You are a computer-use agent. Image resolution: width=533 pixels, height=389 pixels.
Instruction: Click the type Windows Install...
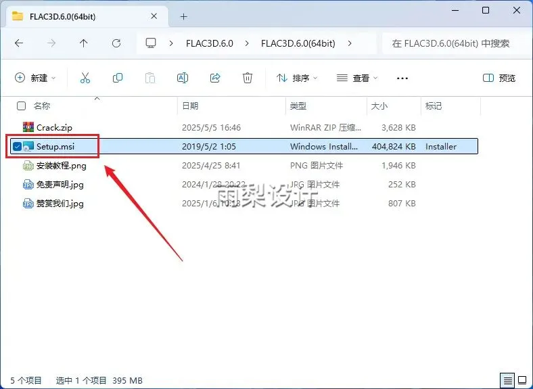point(323,147)
